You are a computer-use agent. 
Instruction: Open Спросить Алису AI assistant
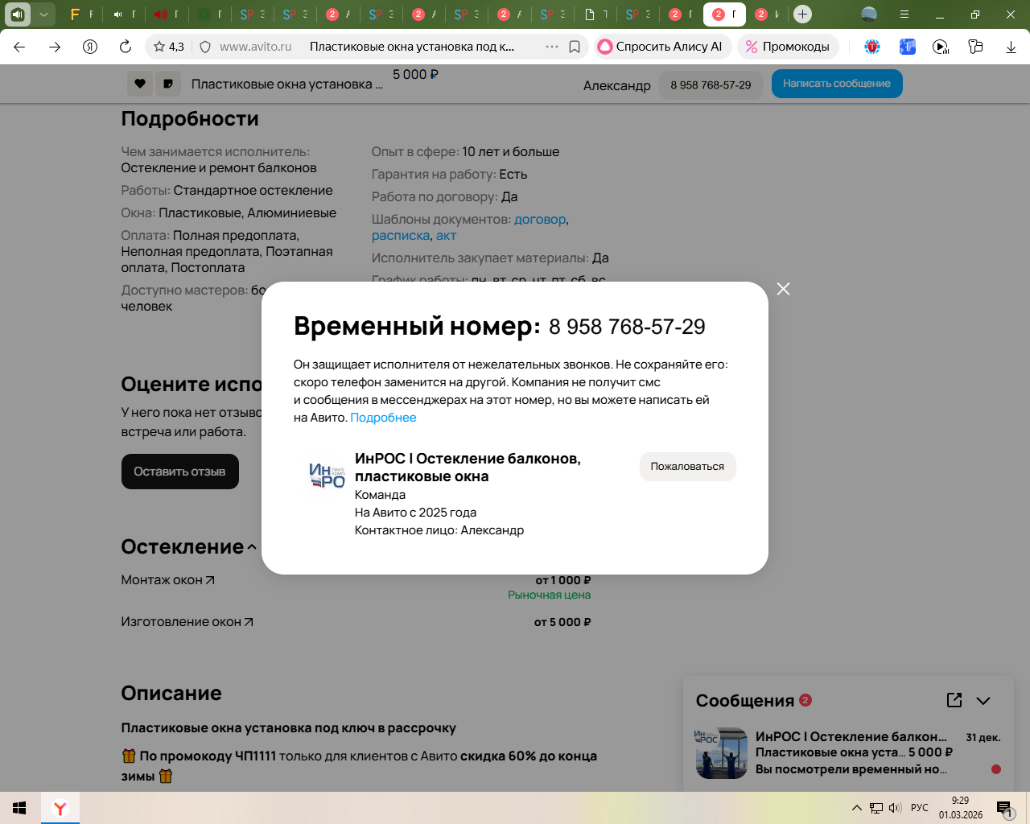coord(663,47)
